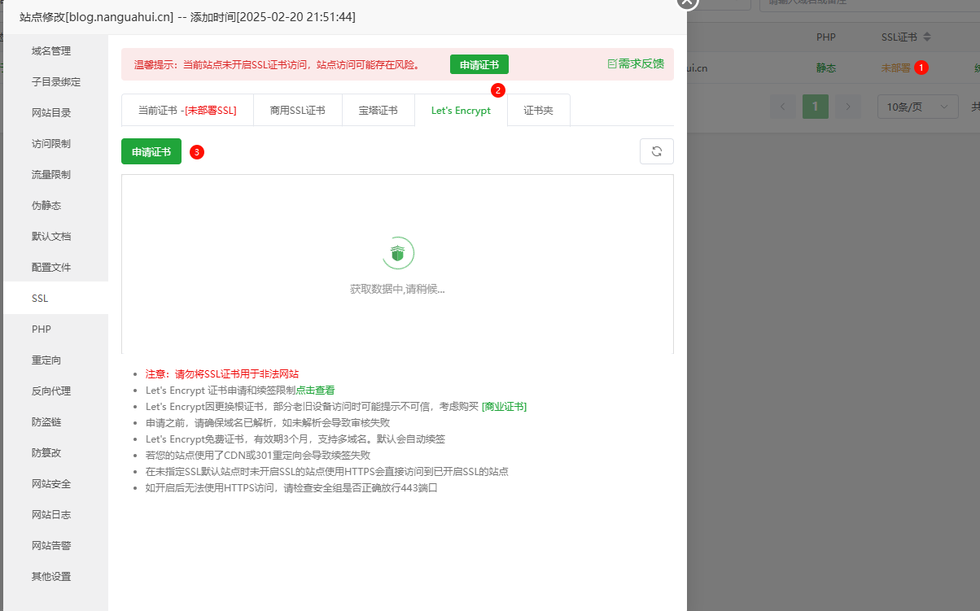This screenshot has height=611, width=980.
Task: Open the 10条/页 page size dropdown
Action: click(x=917, y=107)
